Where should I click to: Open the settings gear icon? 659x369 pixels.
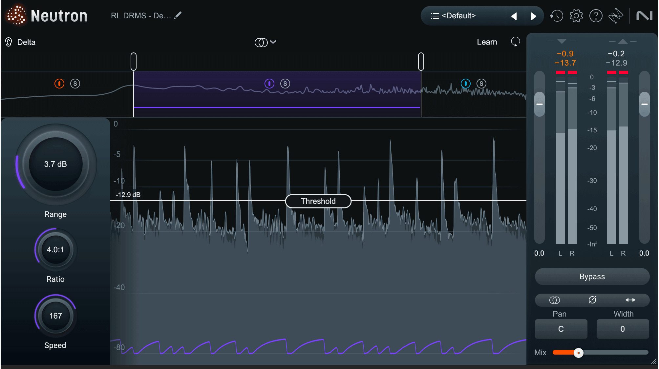pyautogui.click(x=576, y=16)
